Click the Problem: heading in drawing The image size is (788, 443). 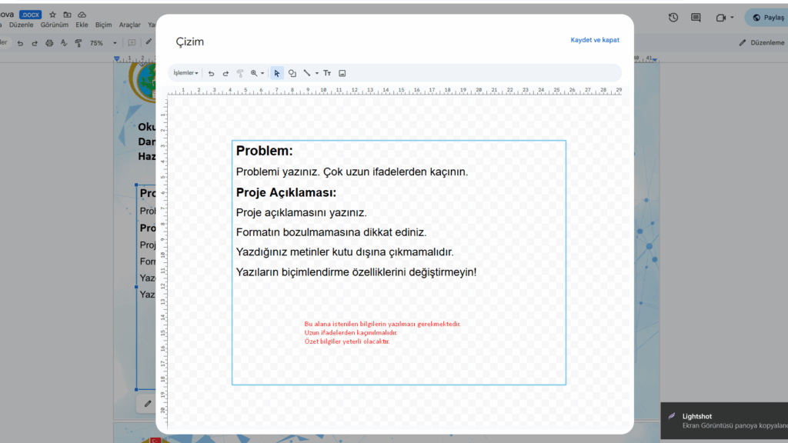click(x=265, y=151)
